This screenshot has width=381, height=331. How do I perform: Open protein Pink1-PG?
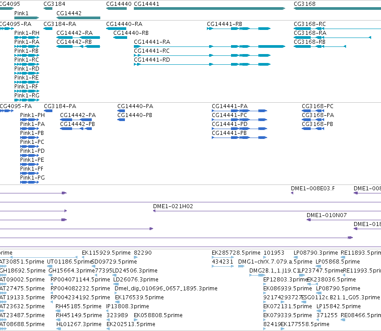click(x=32, y=178)
